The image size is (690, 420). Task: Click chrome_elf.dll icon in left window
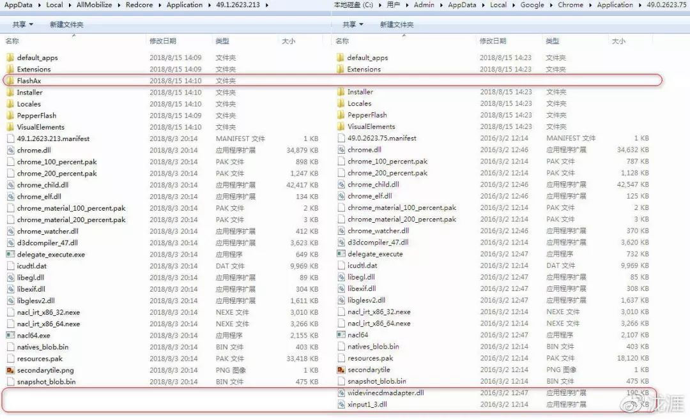[x=10, y=197]
